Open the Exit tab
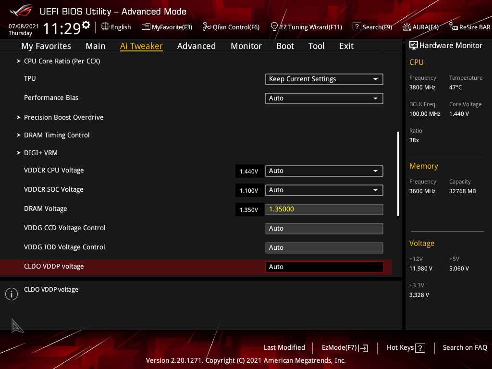This screenshot has height=369, width=492. [346, 46]
